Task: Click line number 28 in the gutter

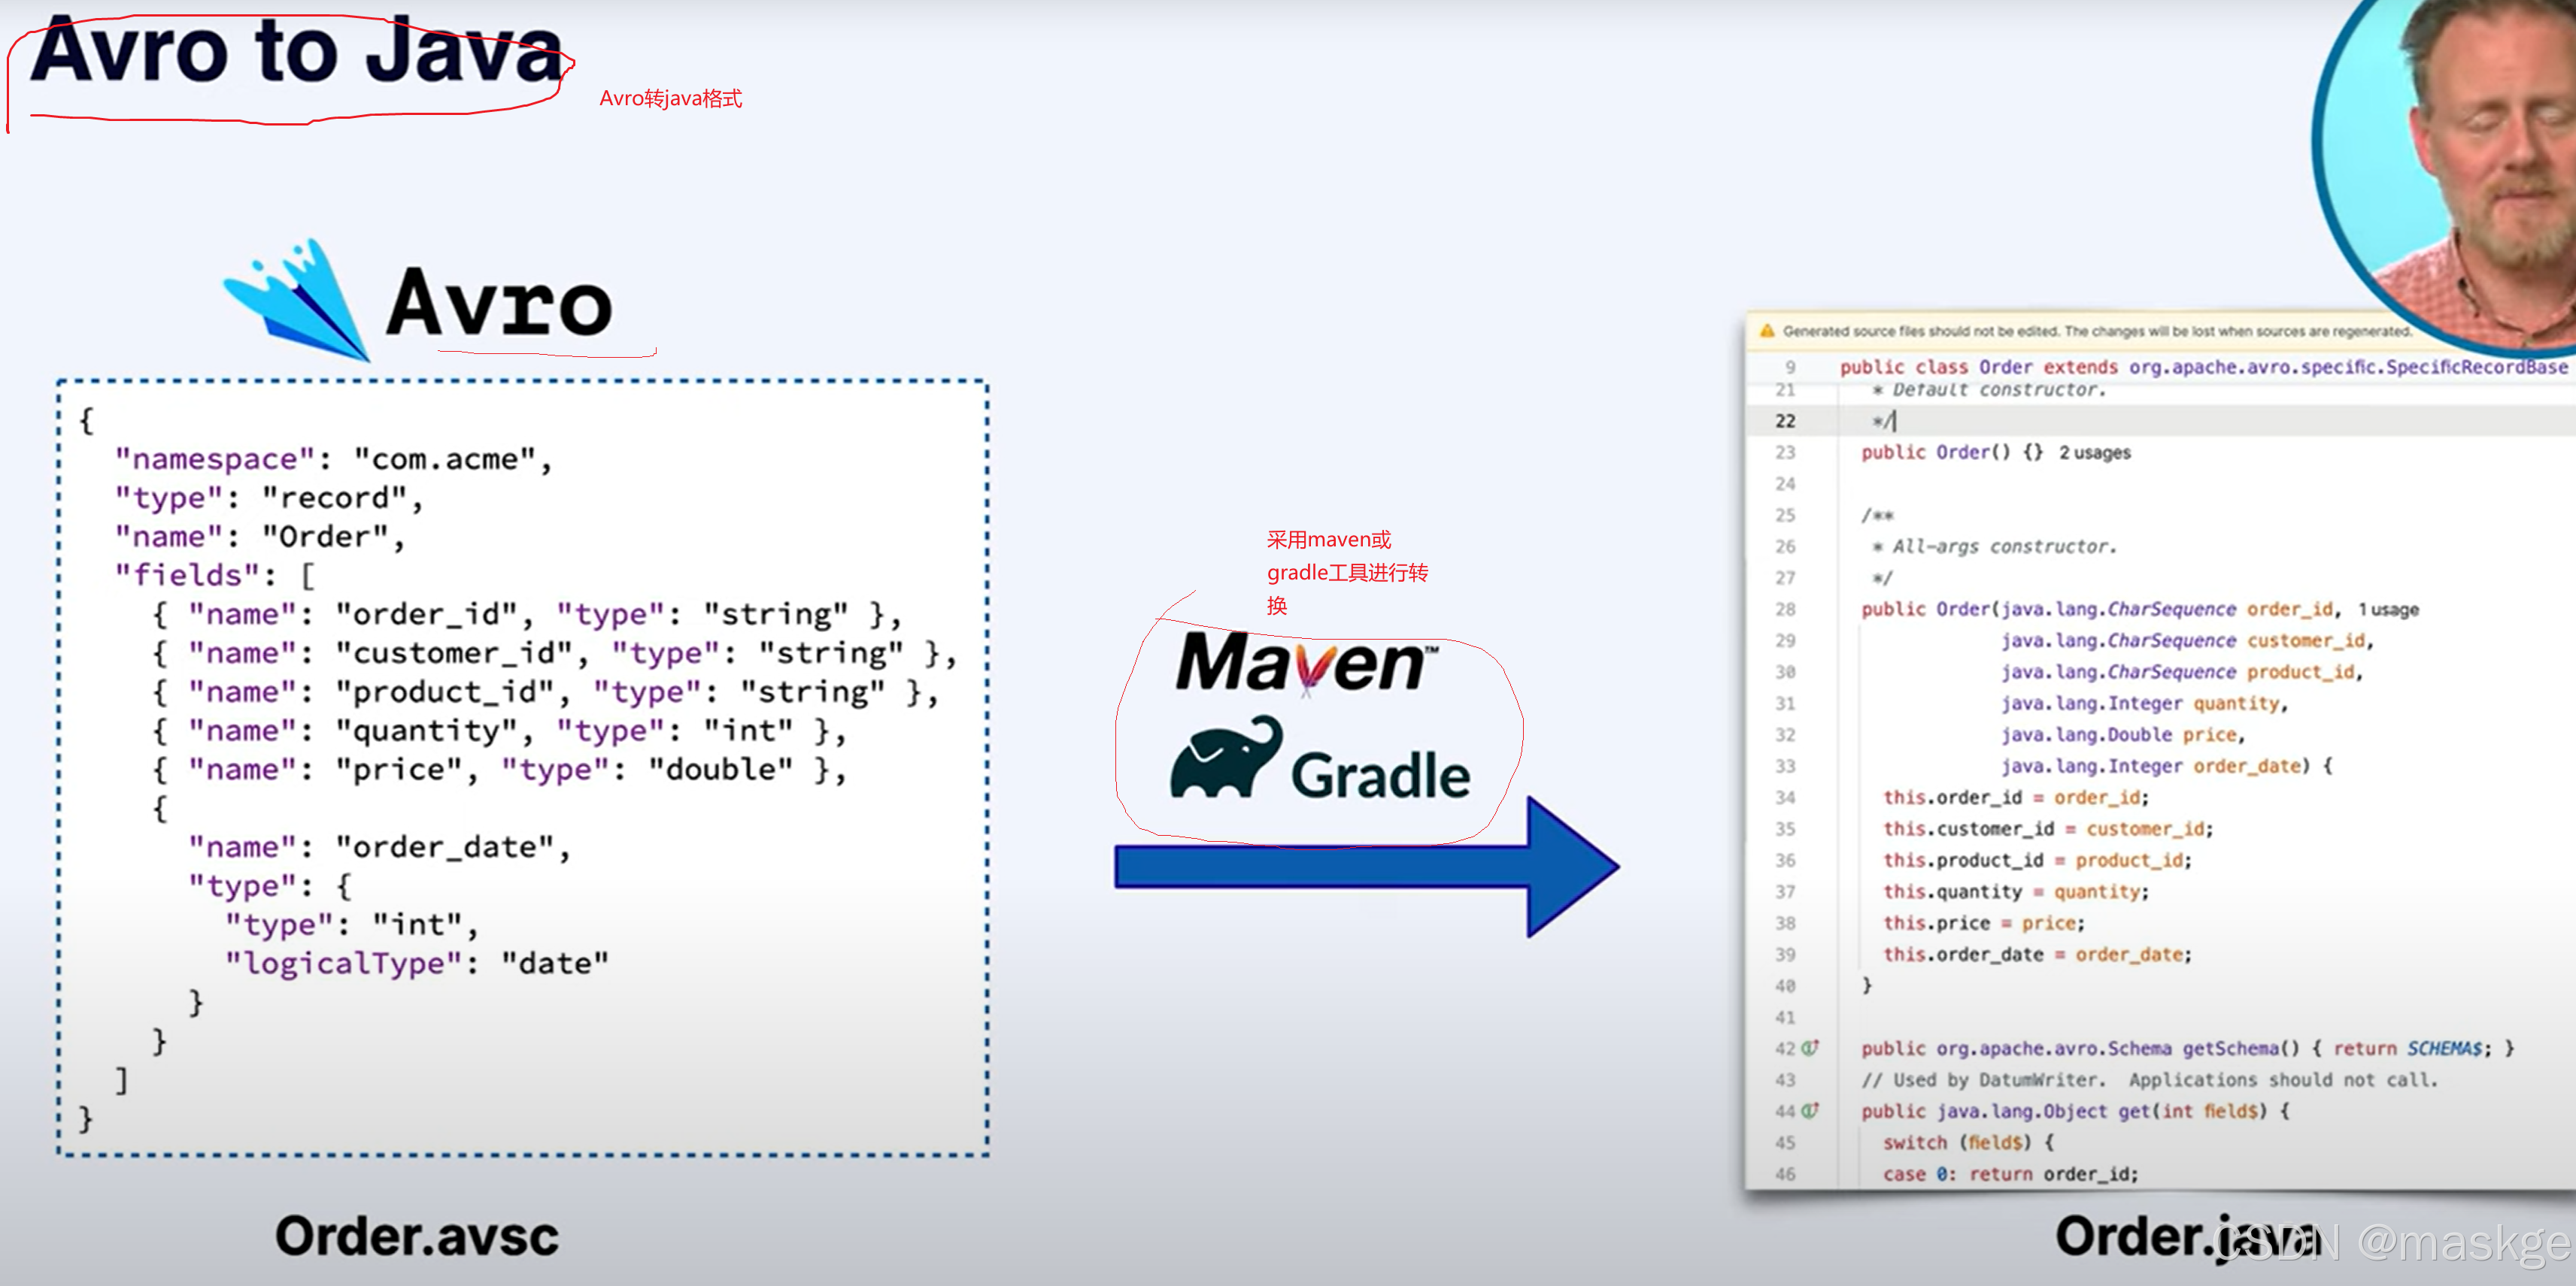Action: (1786, 610)
